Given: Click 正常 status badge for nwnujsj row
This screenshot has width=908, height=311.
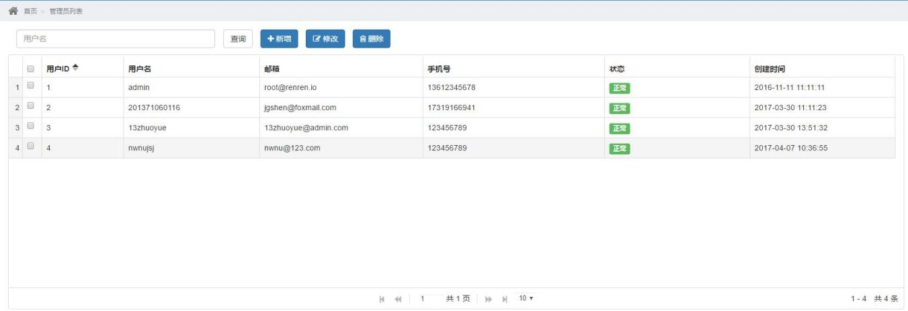Looking at the screenshot, I should tap(619, 148).
